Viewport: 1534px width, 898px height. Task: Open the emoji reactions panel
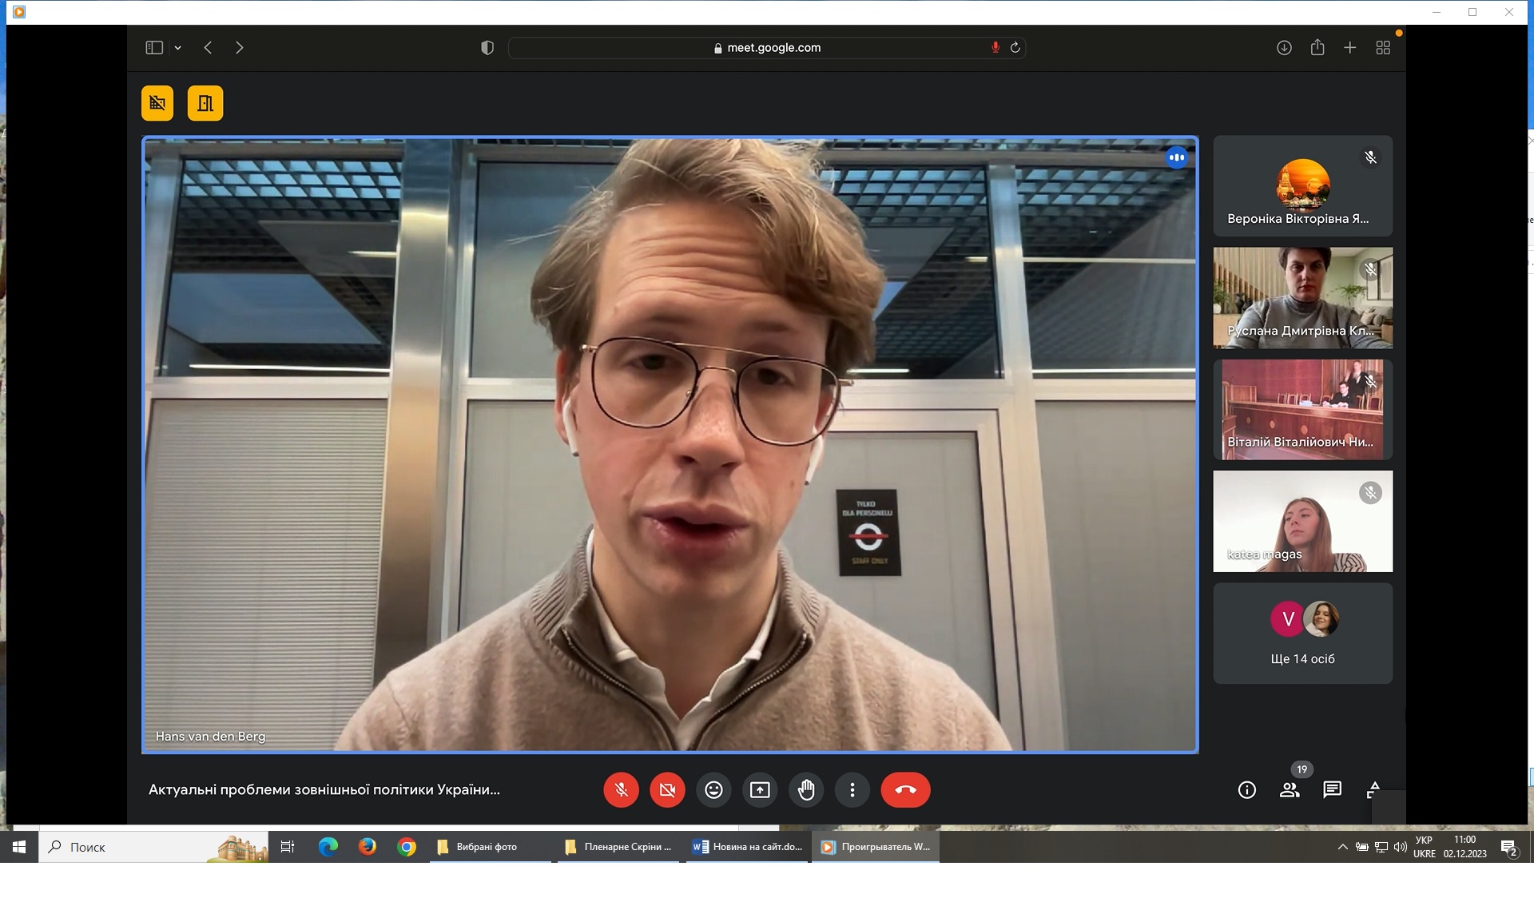click(713, 790)
